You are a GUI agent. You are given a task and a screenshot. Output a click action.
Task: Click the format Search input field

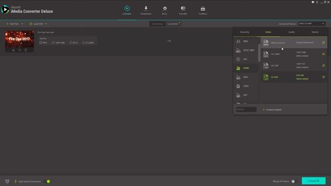[x=246, y=110]
